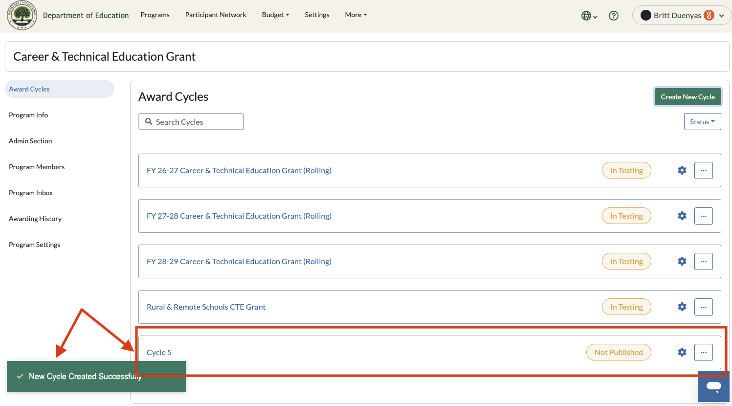Click into the Search Cycles field

(x=191, y=122)
